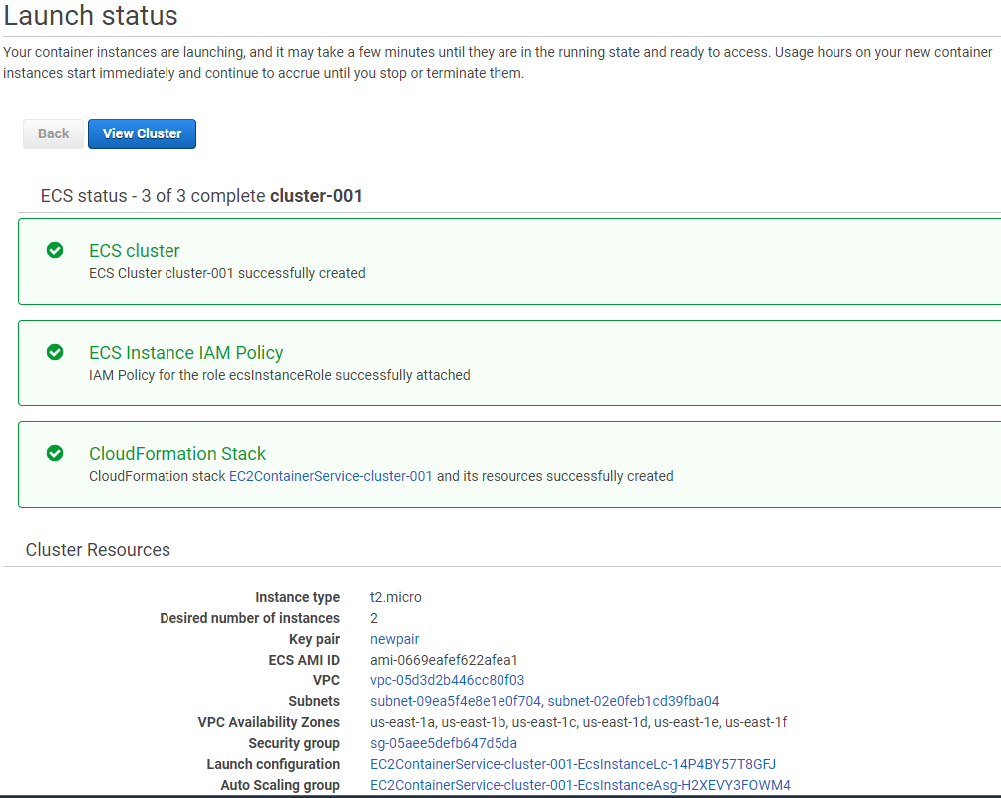Image resolution: width=1001 pixels, height=798 pixels.
Task: Click the Back button
Action: pyautogui.click(x=53, y=133)
